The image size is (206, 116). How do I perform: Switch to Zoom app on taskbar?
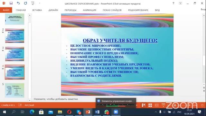tap(116, 112)
